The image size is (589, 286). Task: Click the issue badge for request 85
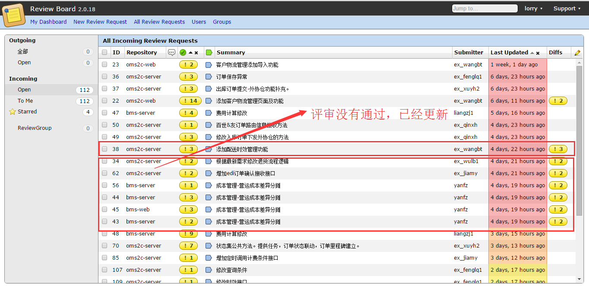tap(188, 258)
